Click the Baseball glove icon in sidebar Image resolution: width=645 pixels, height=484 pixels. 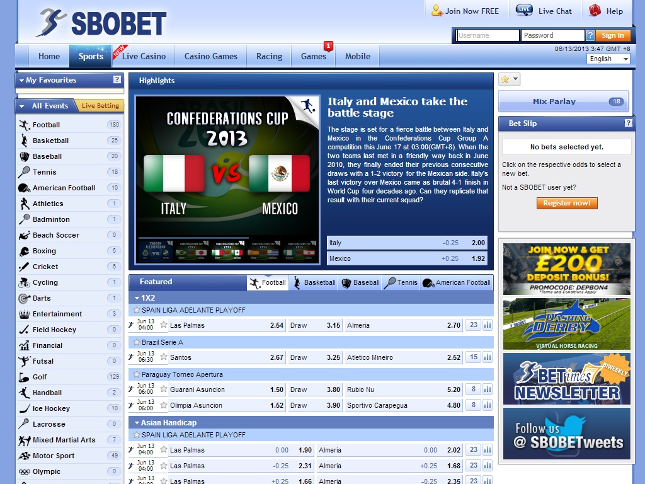[25, 156]
